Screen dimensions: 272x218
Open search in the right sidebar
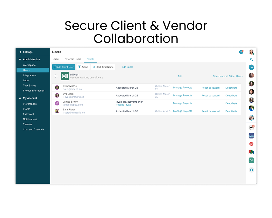click(x=251, y=59)
